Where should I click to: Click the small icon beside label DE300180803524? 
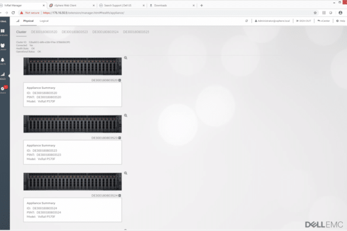[x=120, y=195]
